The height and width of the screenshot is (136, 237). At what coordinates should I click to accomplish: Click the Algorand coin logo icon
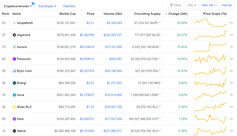(x=14, y=35)
